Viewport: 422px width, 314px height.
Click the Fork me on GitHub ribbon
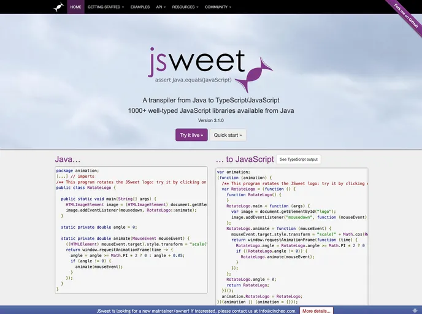pos(406,15)
